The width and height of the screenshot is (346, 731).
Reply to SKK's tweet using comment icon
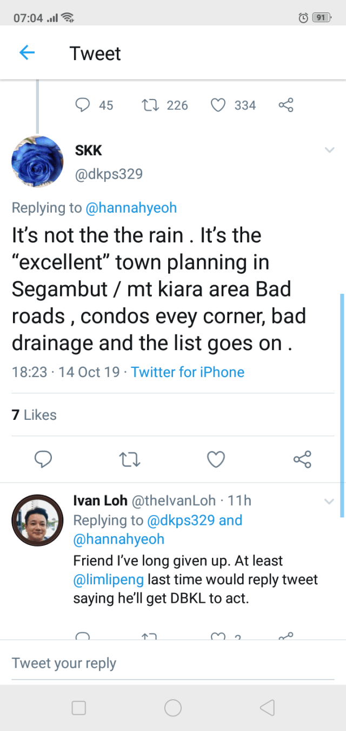(x=43, y=459)
